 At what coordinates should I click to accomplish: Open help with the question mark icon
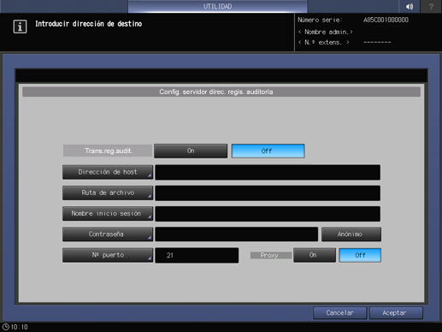(x=431, y=6)
